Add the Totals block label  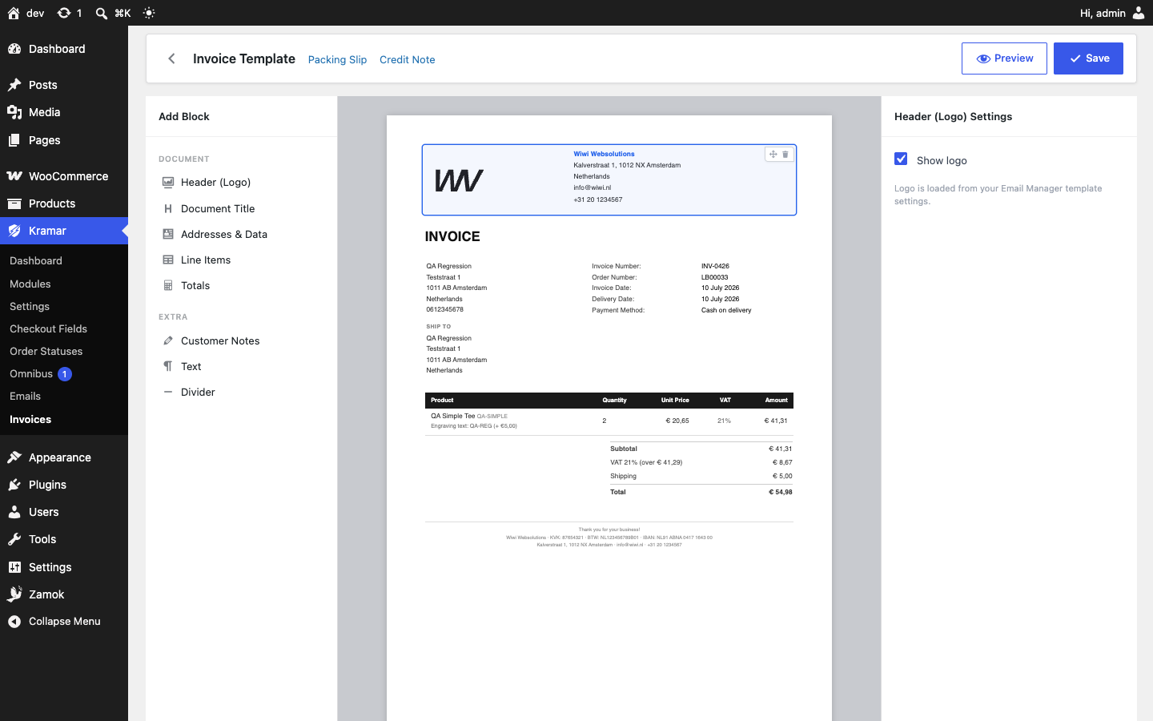click(195, 285)
